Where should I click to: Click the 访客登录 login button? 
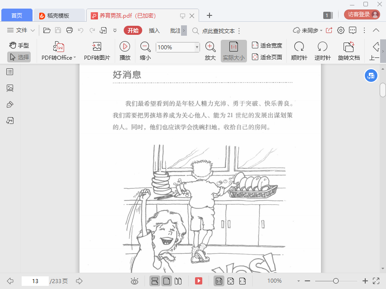[362, 14]
